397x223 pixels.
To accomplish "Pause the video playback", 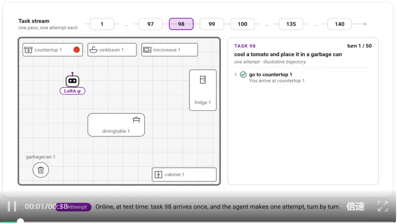I will [x=12, y=206].
